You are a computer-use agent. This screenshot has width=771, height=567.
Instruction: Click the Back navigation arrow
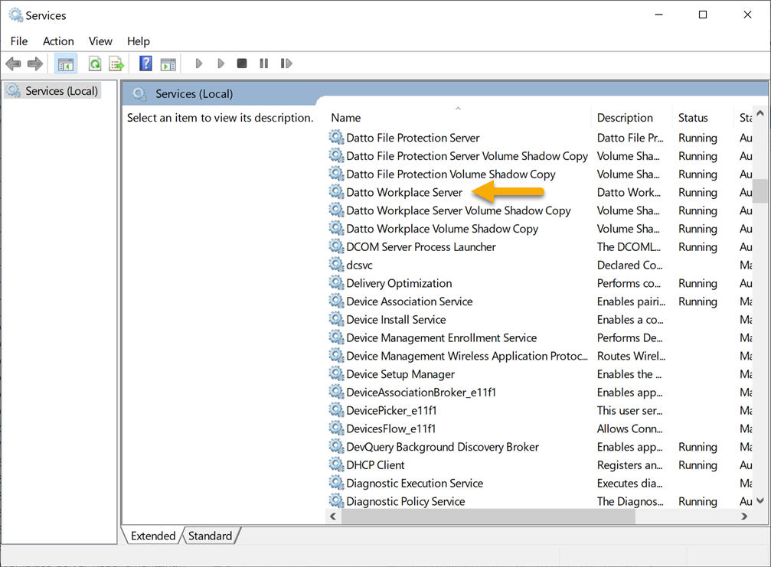(13, 63)
